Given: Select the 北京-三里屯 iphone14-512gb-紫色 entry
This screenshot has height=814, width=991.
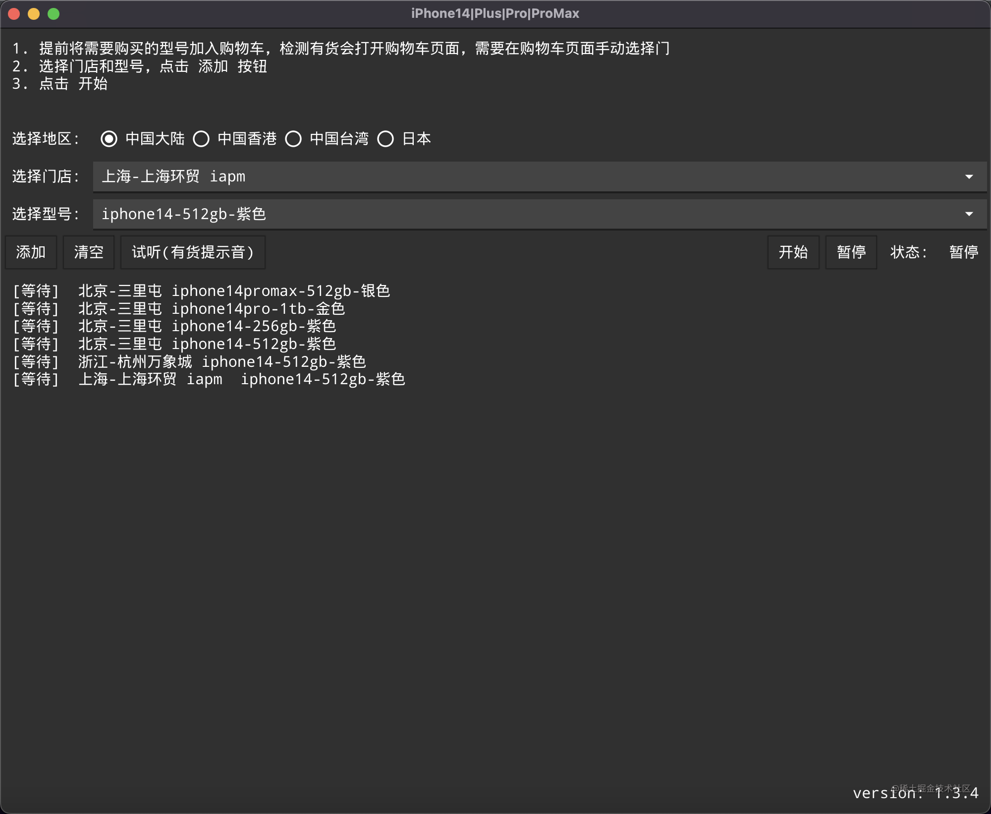Looking at the screenshot, I should coord(174,344).
